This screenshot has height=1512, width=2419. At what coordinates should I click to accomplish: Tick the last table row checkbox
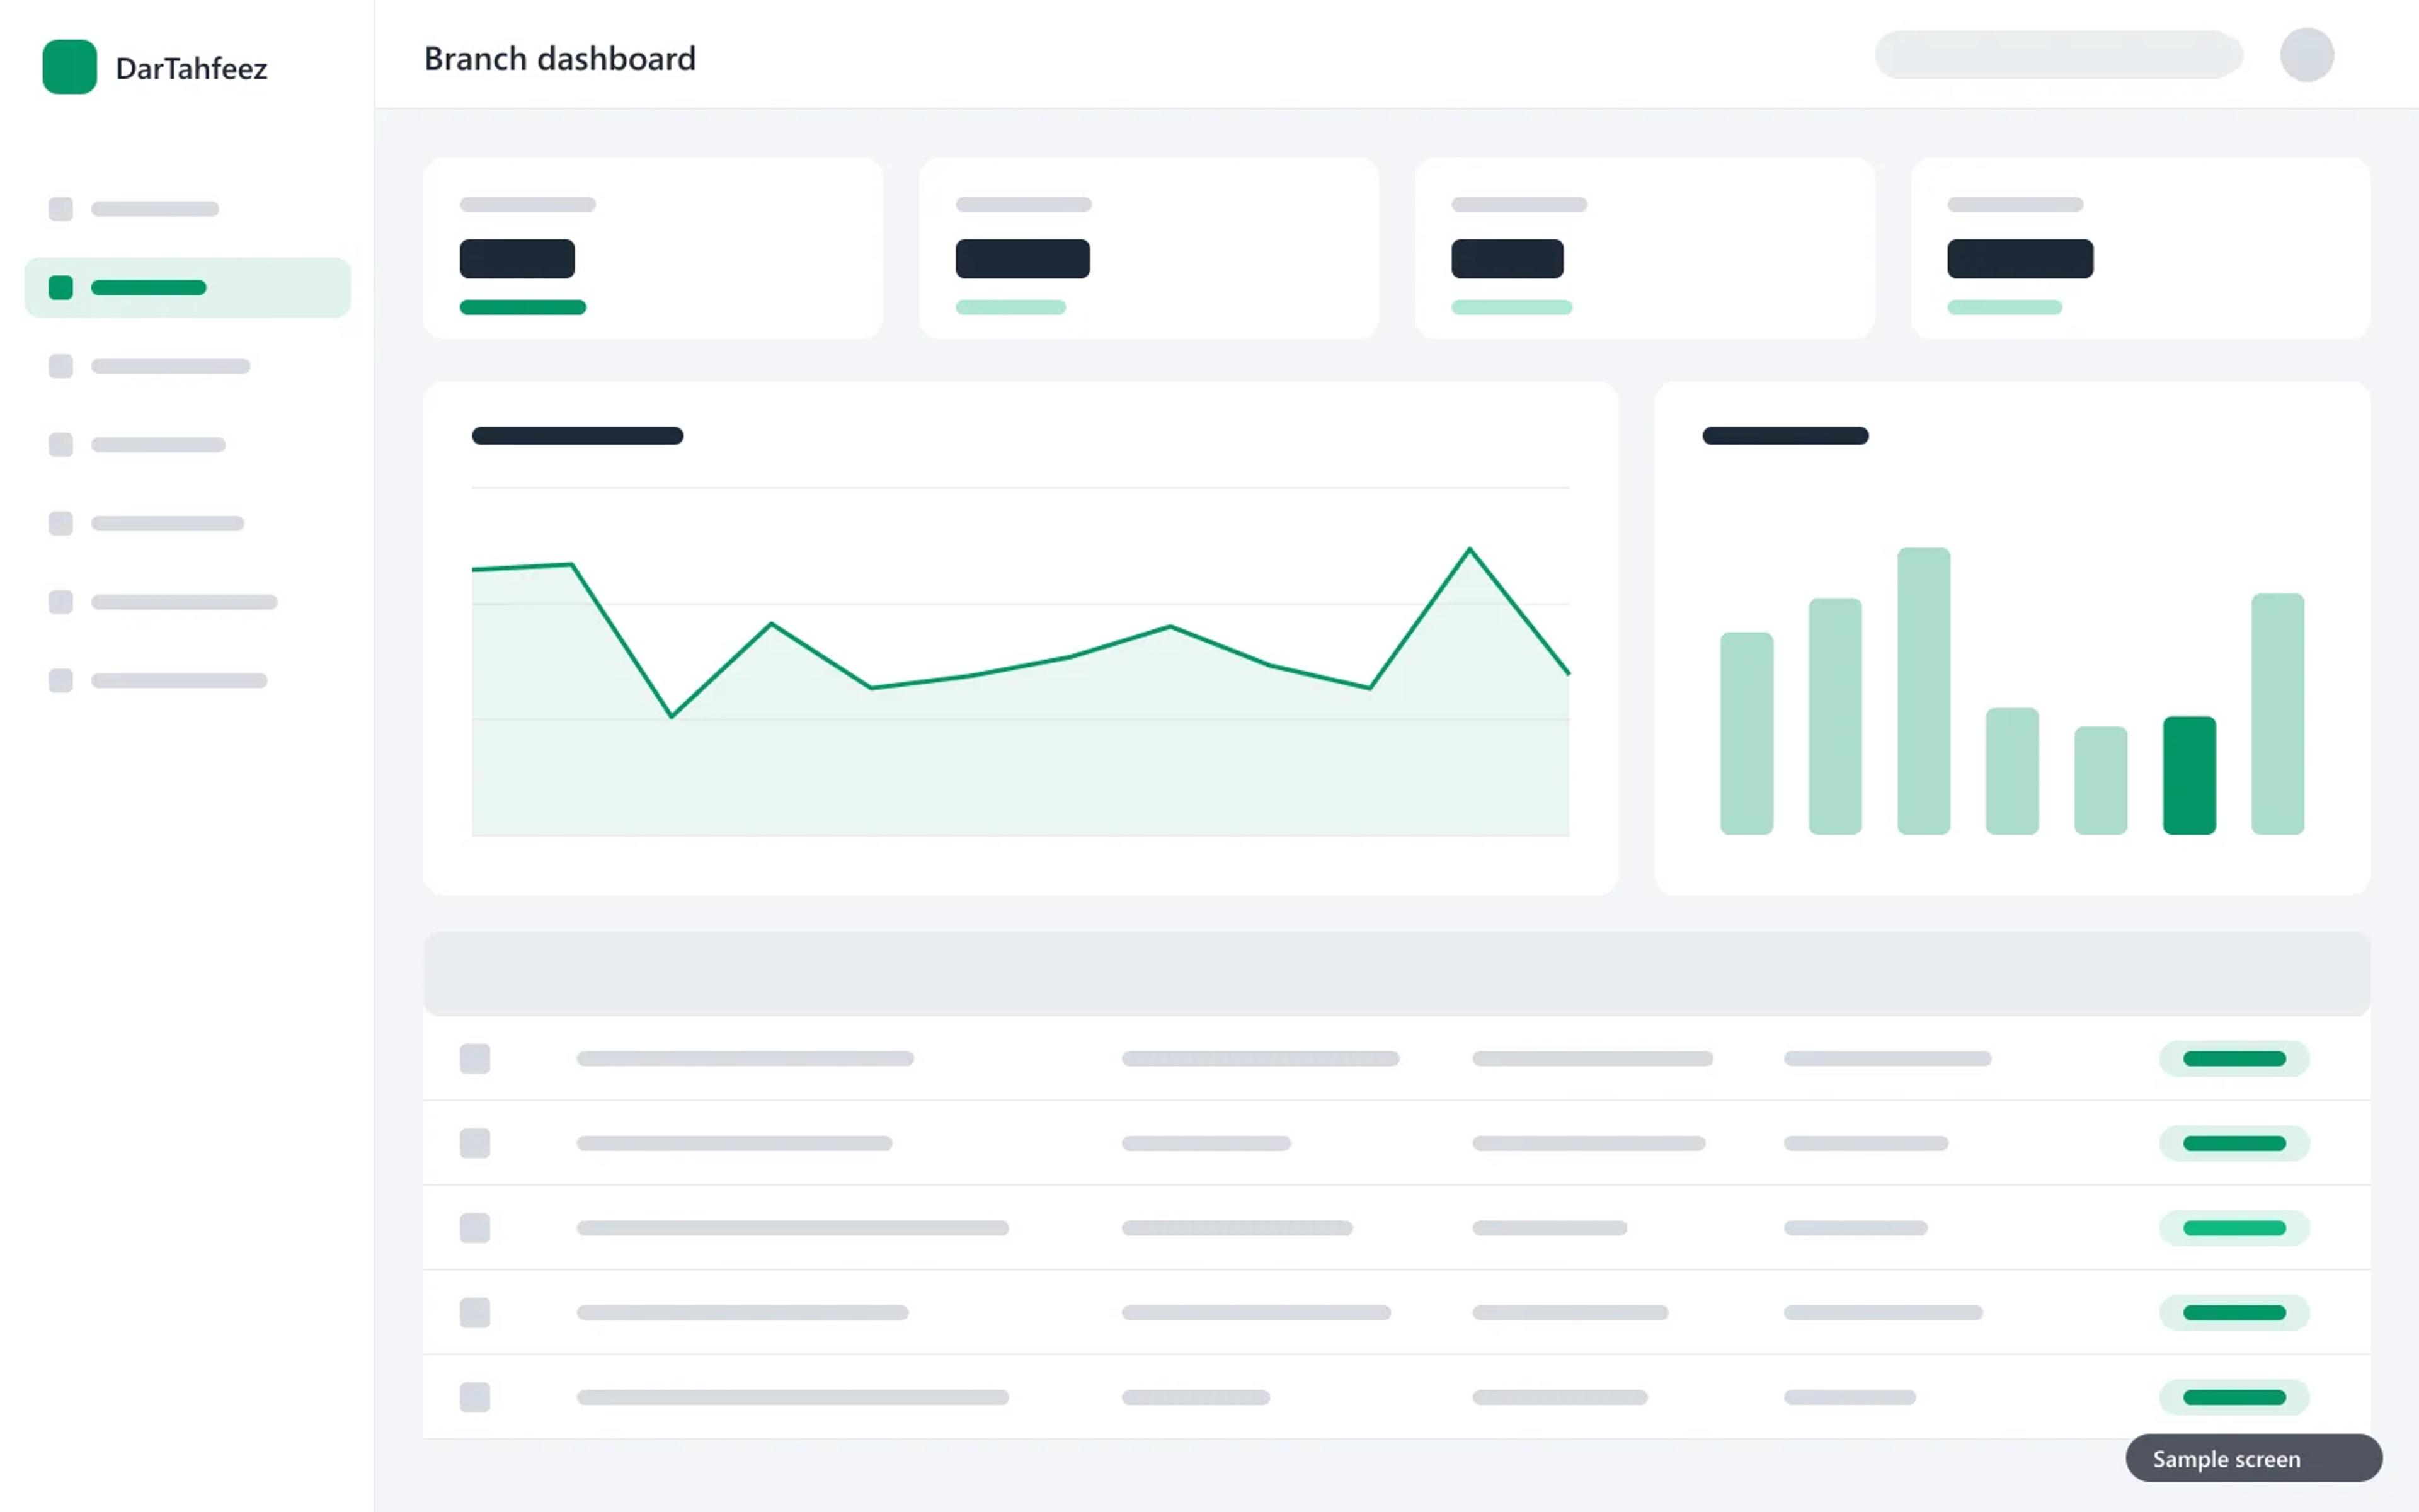475,1397
